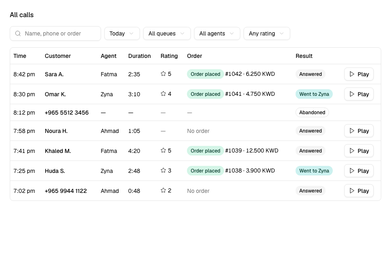Open the Any rating filter
This screenshot has width=391, height=261.
(x=266, y=33)
